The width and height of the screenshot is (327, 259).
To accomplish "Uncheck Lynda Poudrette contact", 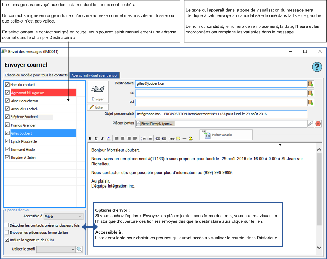I will pyautogui.click(x=7, y=141).
